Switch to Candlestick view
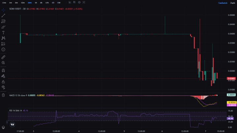This screenshot has height=133, width=237. (x=222, y=3)
